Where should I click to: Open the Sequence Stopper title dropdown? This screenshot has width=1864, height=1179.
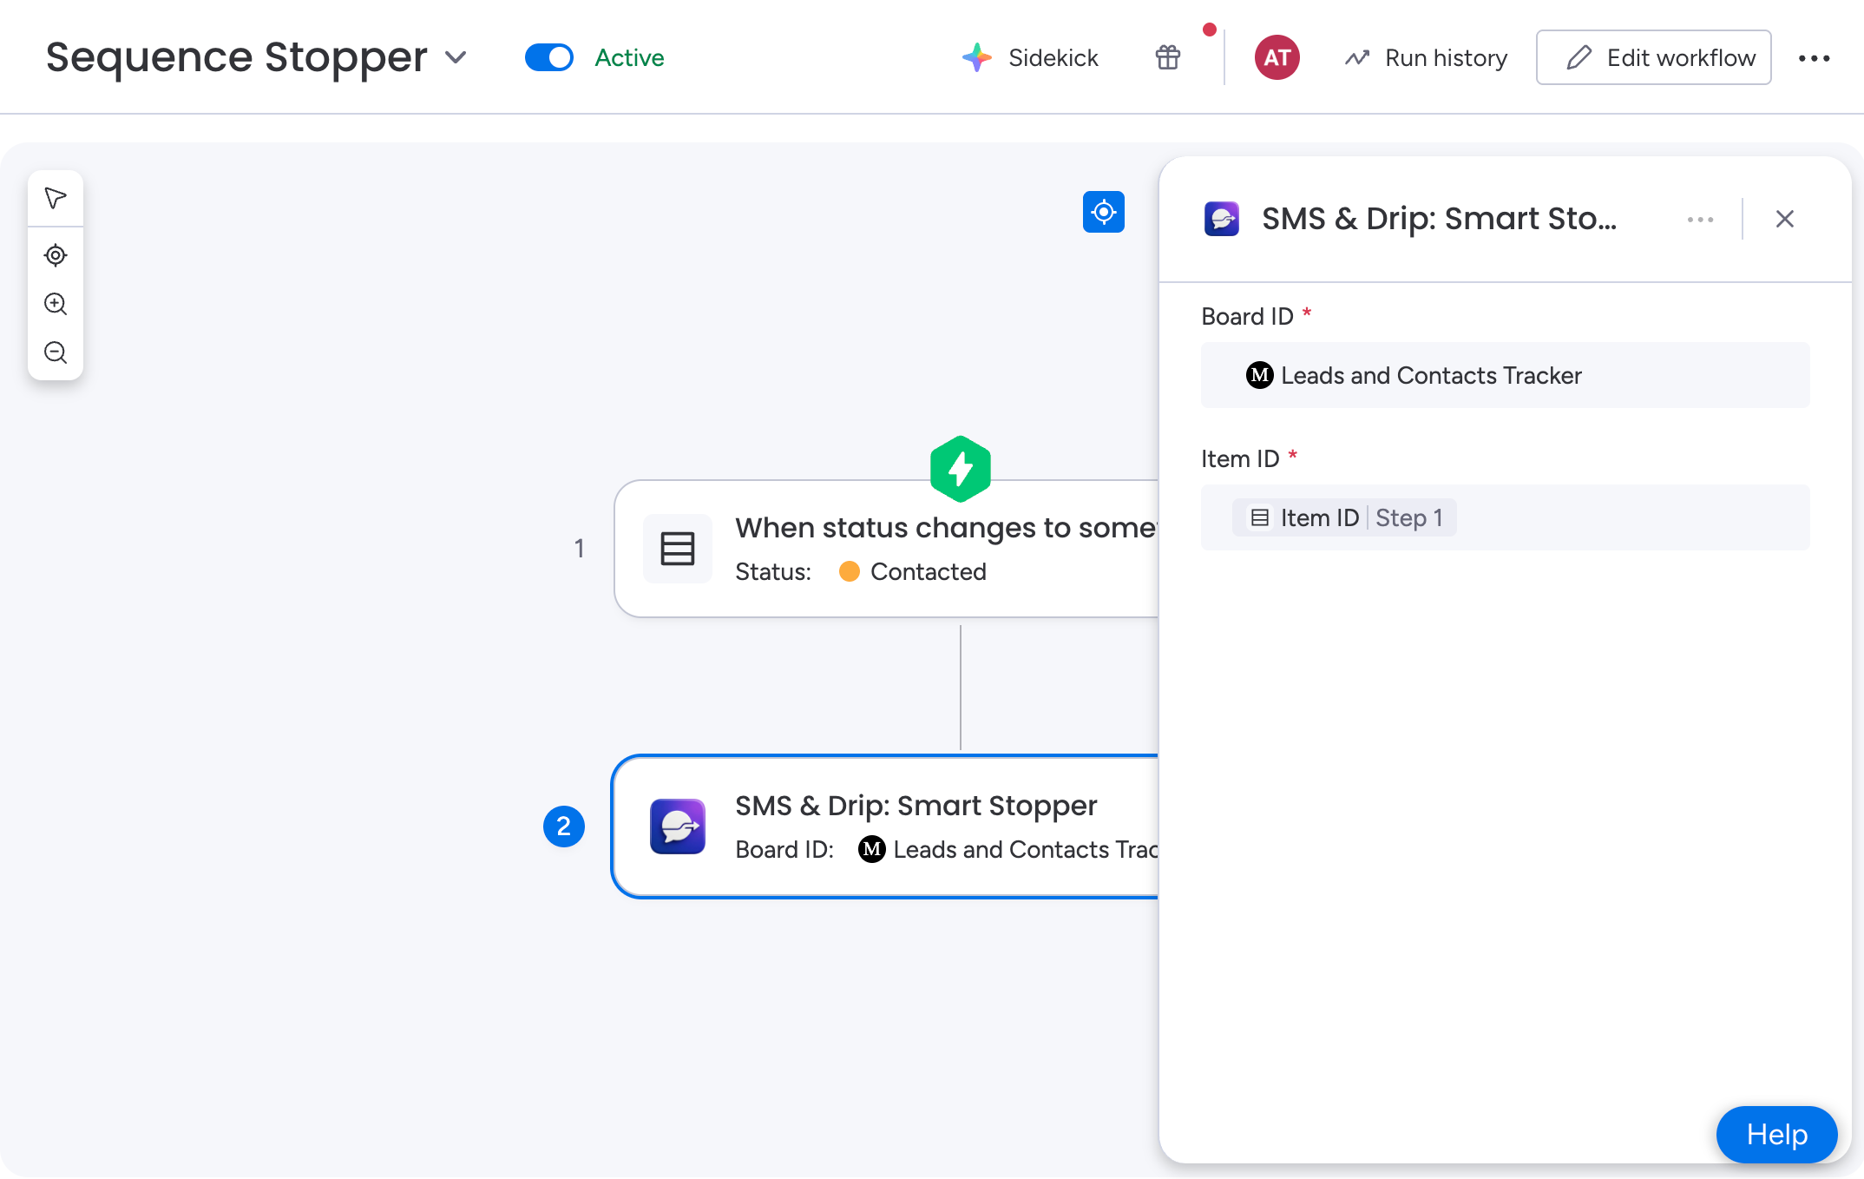coord(456,57)
